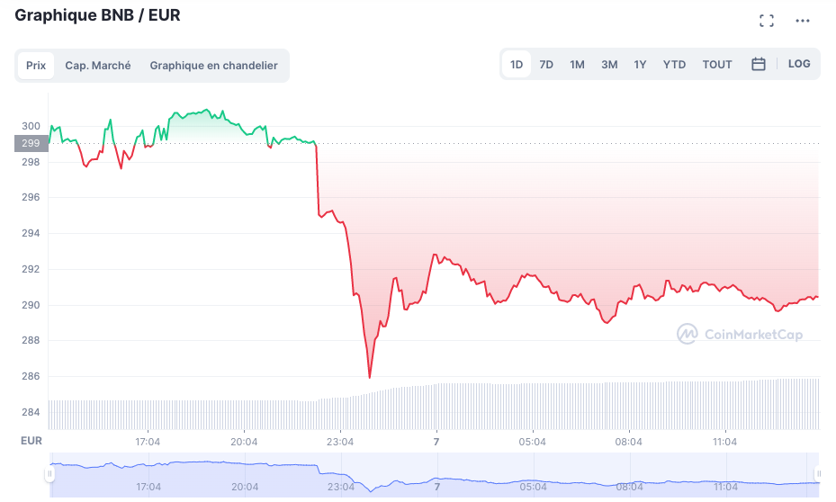Image resolution: width=836 pixels, height=502 pixels.
Task: Click the left range slider handle
Action: 50,473
